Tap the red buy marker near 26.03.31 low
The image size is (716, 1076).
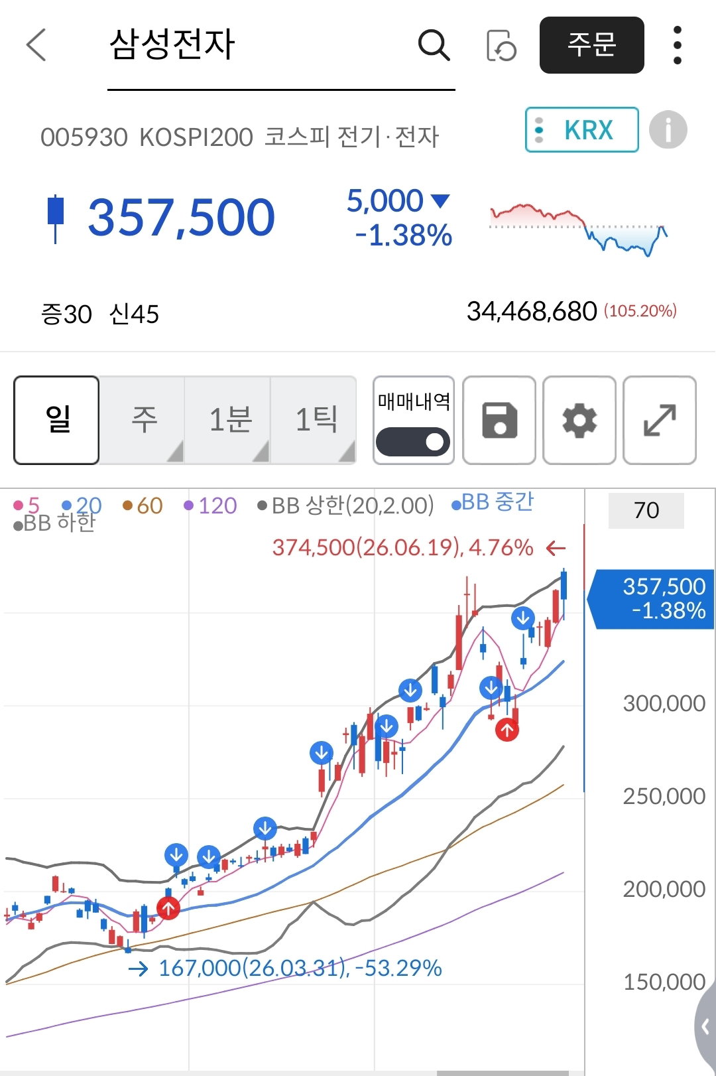(168, 908)
